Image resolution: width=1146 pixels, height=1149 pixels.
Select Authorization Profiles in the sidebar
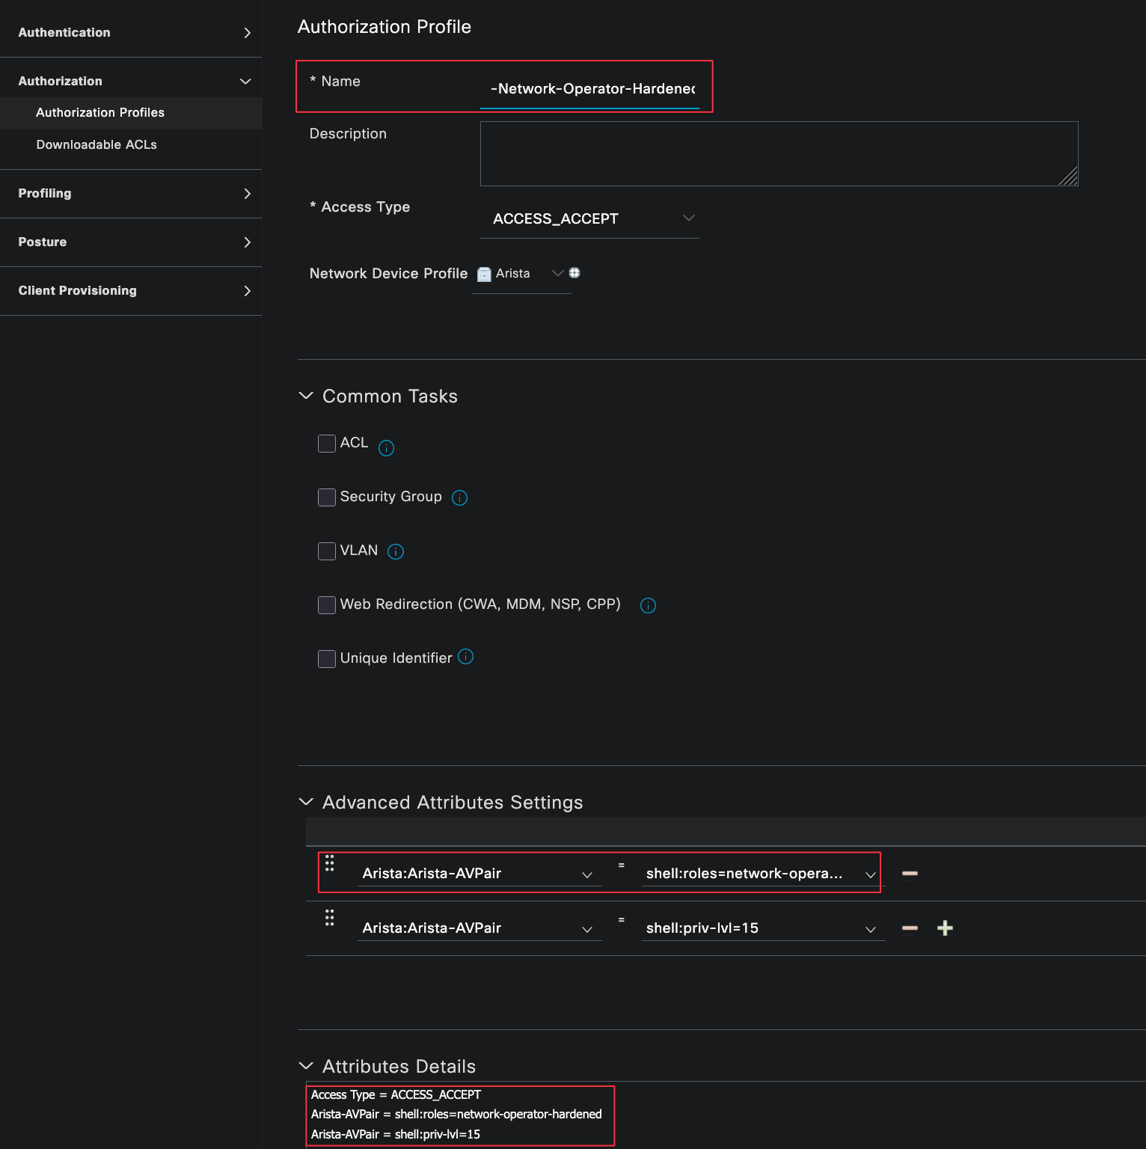(100, 112)
